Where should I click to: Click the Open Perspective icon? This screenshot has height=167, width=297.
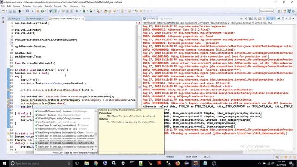pos(279,11)
